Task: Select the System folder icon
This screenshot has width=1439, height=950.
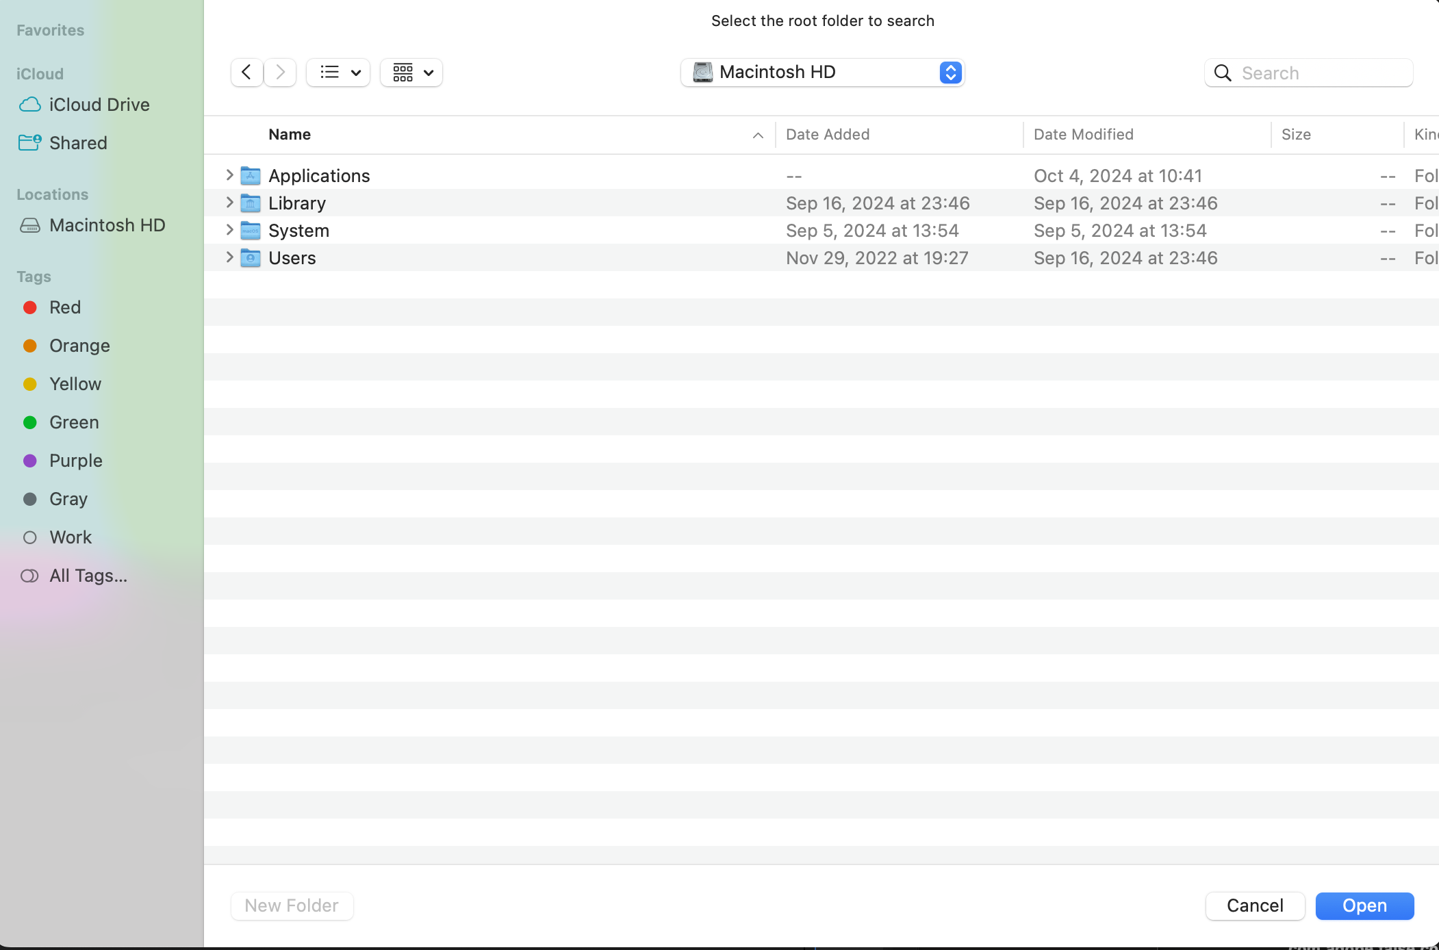Action: 251,231
